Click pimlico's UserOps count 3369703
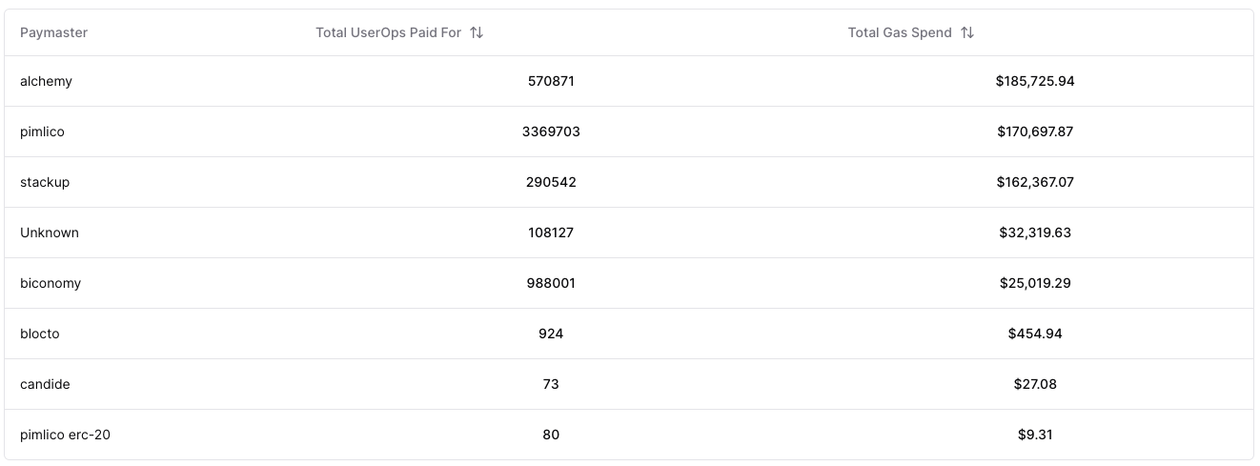 click(x=551, y=132)
